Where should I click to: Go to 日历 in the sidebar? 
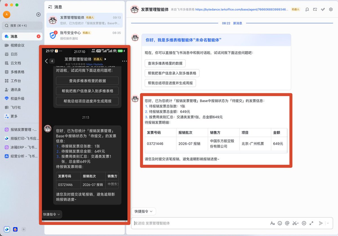click(14, 54)
